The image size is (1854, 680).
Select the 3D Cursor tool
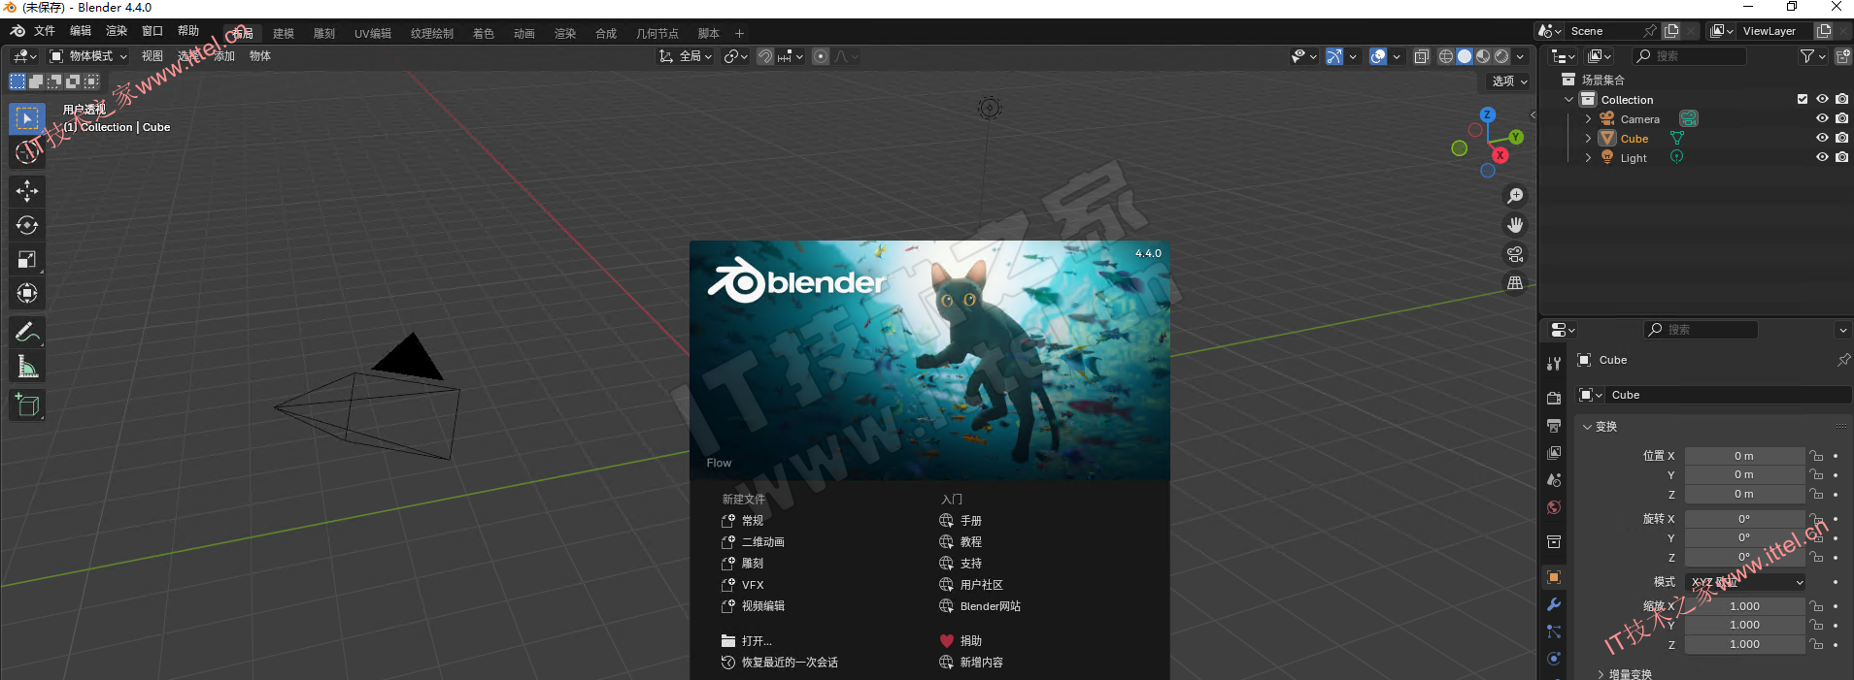[x=27, y=152]
